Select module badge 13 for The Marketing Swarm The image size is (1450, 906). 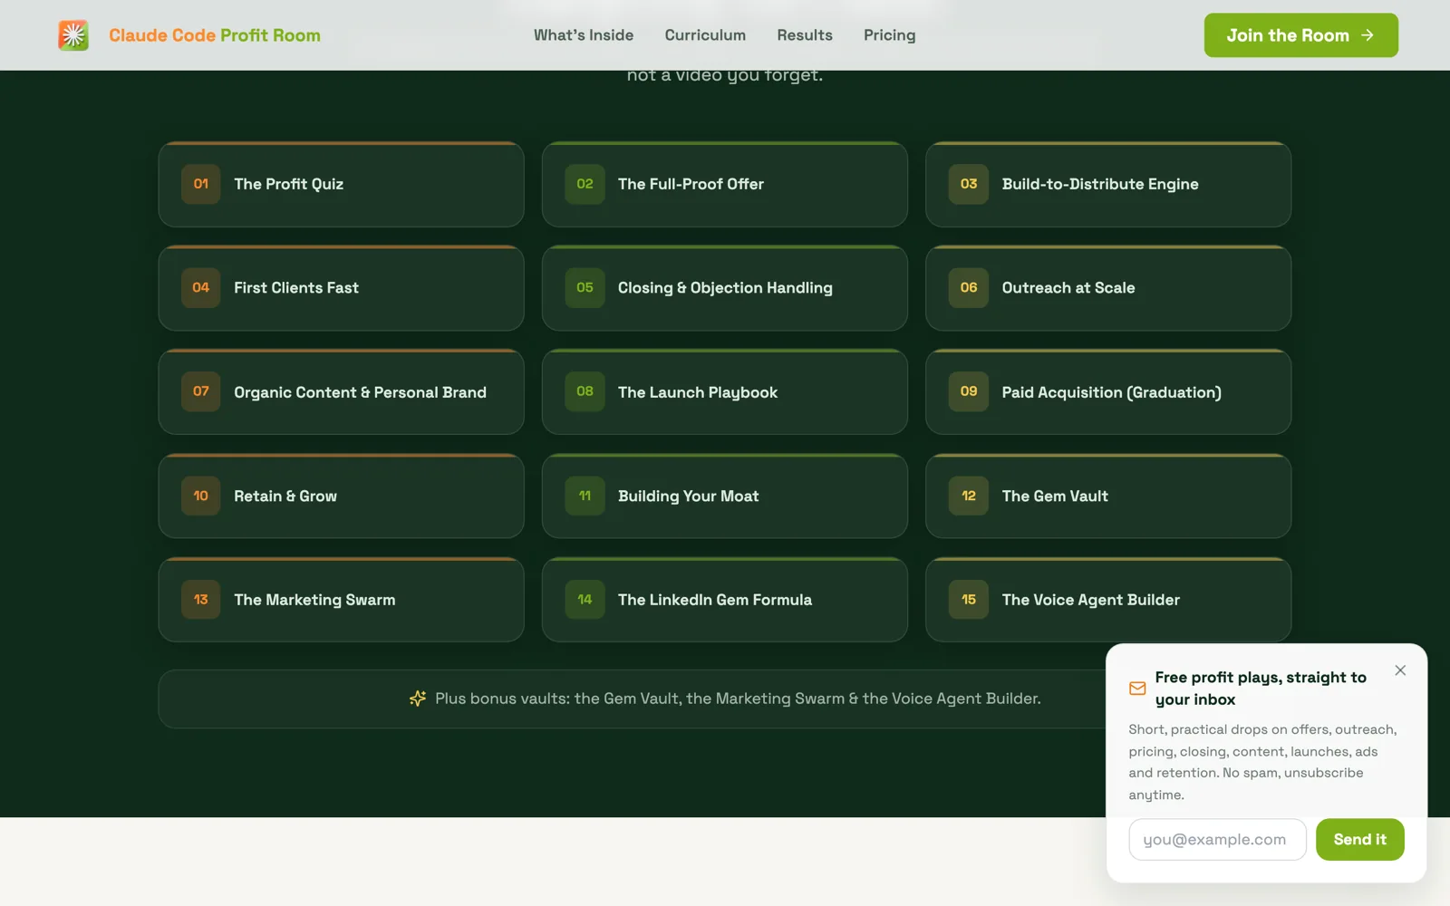coord(201,600)
